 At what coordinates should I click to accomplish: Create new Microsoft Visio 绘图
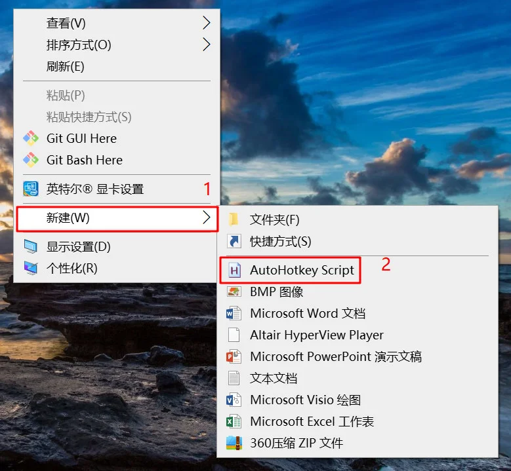pyautogui.click(x=358, y=400)
